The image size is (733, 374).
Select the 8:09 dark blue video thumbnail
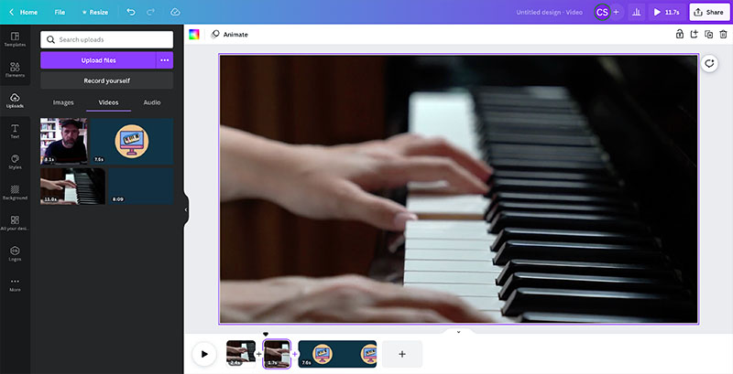pyautogui.click(x=141, y=186)
